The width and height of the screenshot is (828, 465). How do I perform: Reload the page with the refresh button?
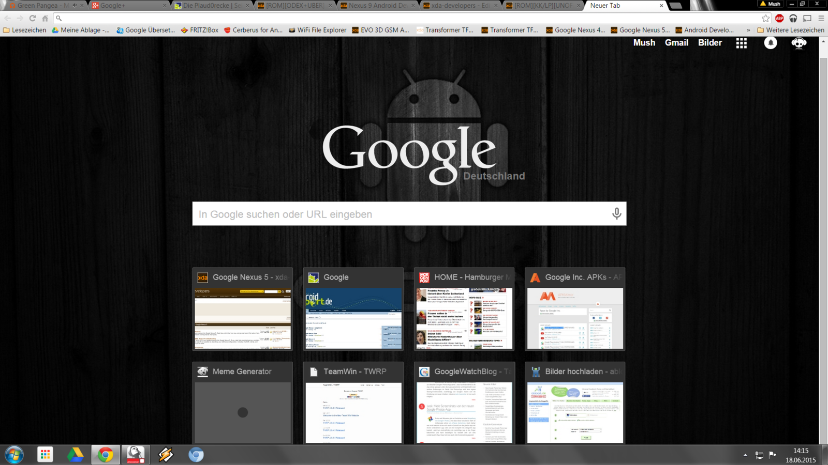tap(32, 18)
